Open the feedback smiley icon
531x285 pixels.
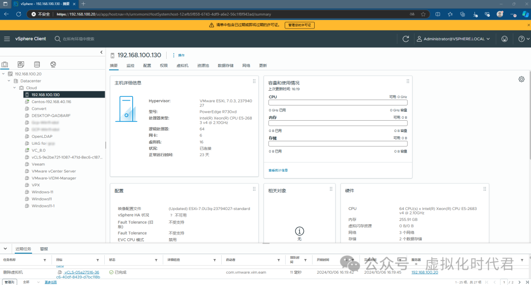[504, 39]
